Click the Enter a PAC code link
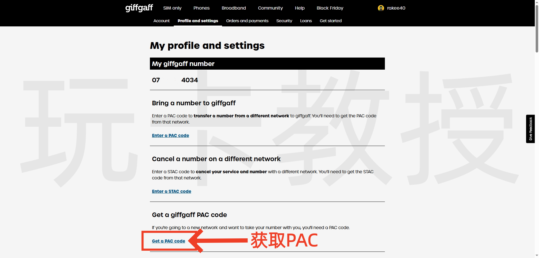 coord(170,135)
